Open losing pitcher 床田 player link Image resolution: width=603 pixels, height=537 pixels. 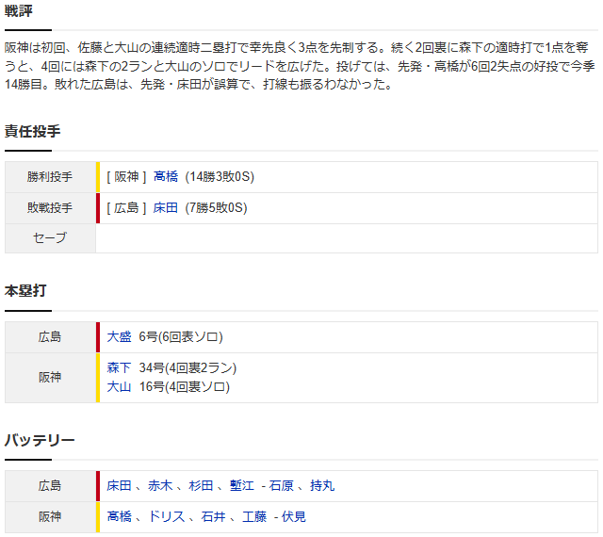tap(166, 207)
